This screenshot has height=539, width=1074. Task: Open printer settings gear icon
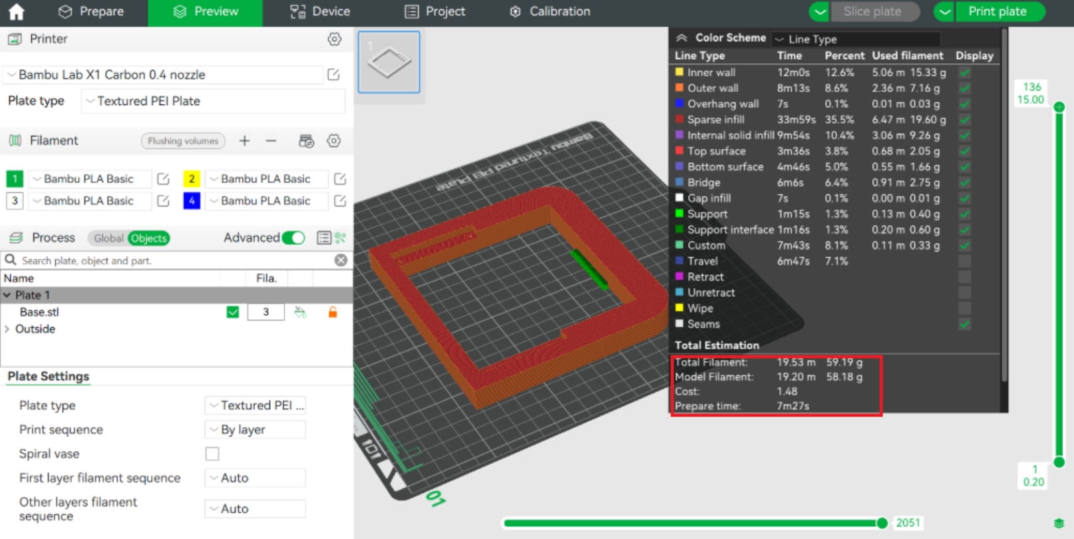coord(335,39)
